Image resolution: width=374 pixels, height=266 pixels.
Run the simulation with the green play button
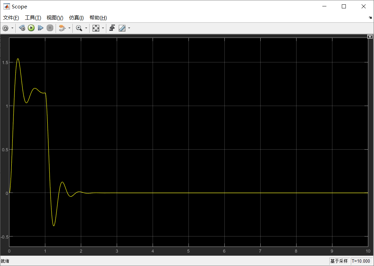(31, 28)
